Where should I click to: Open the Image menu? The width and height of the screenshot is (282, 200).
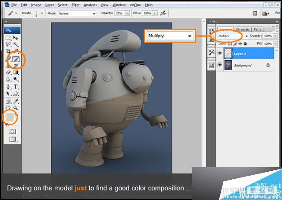coord(36,5)
